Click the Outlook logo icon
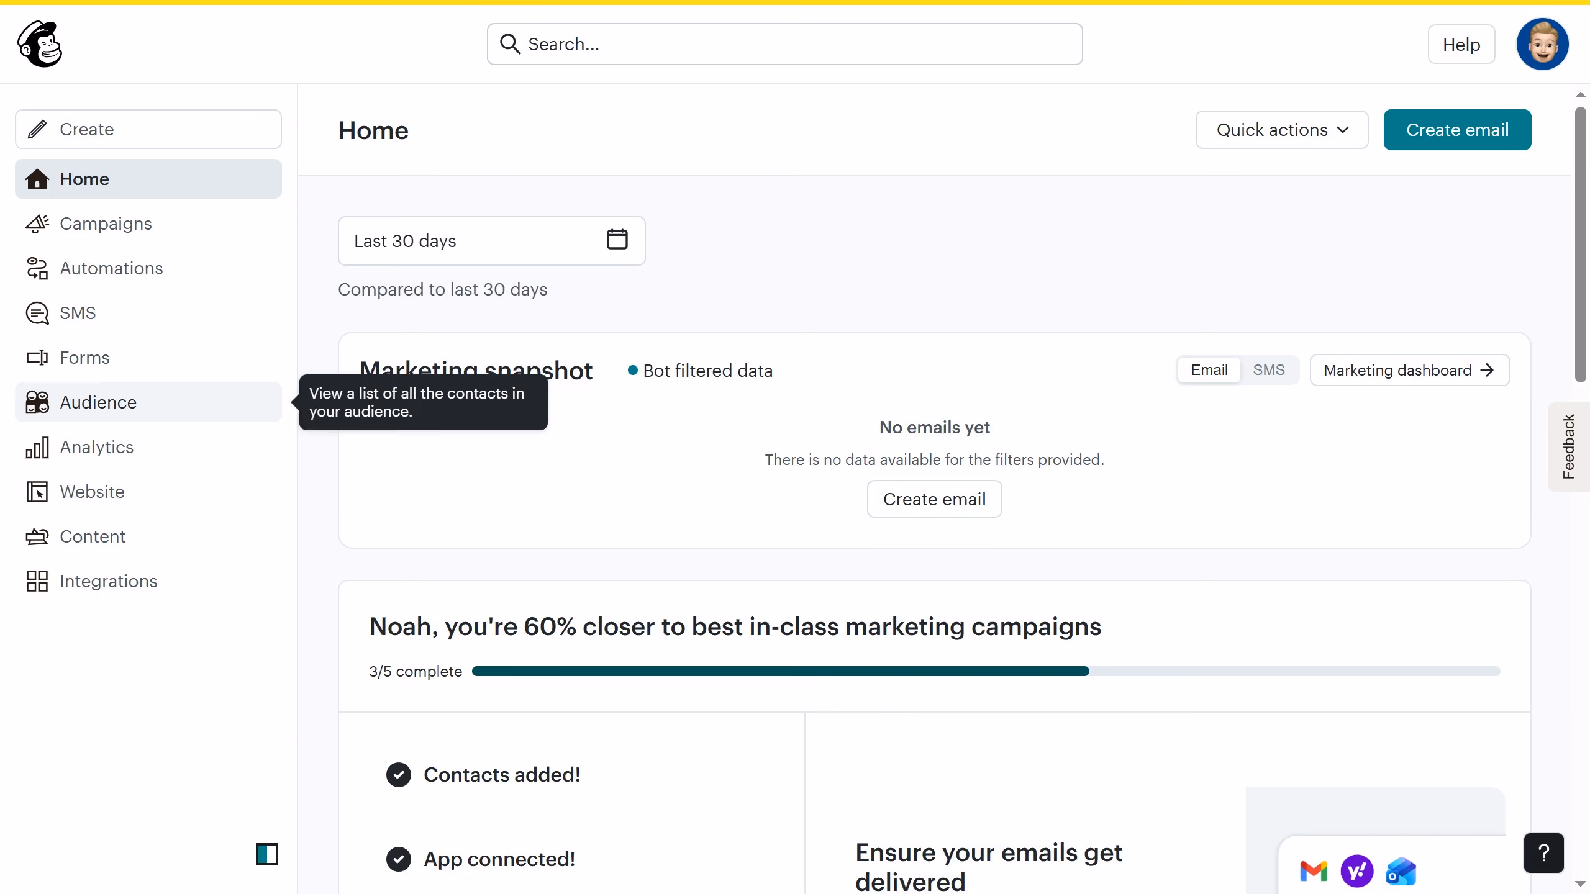 coord(1401,871)
